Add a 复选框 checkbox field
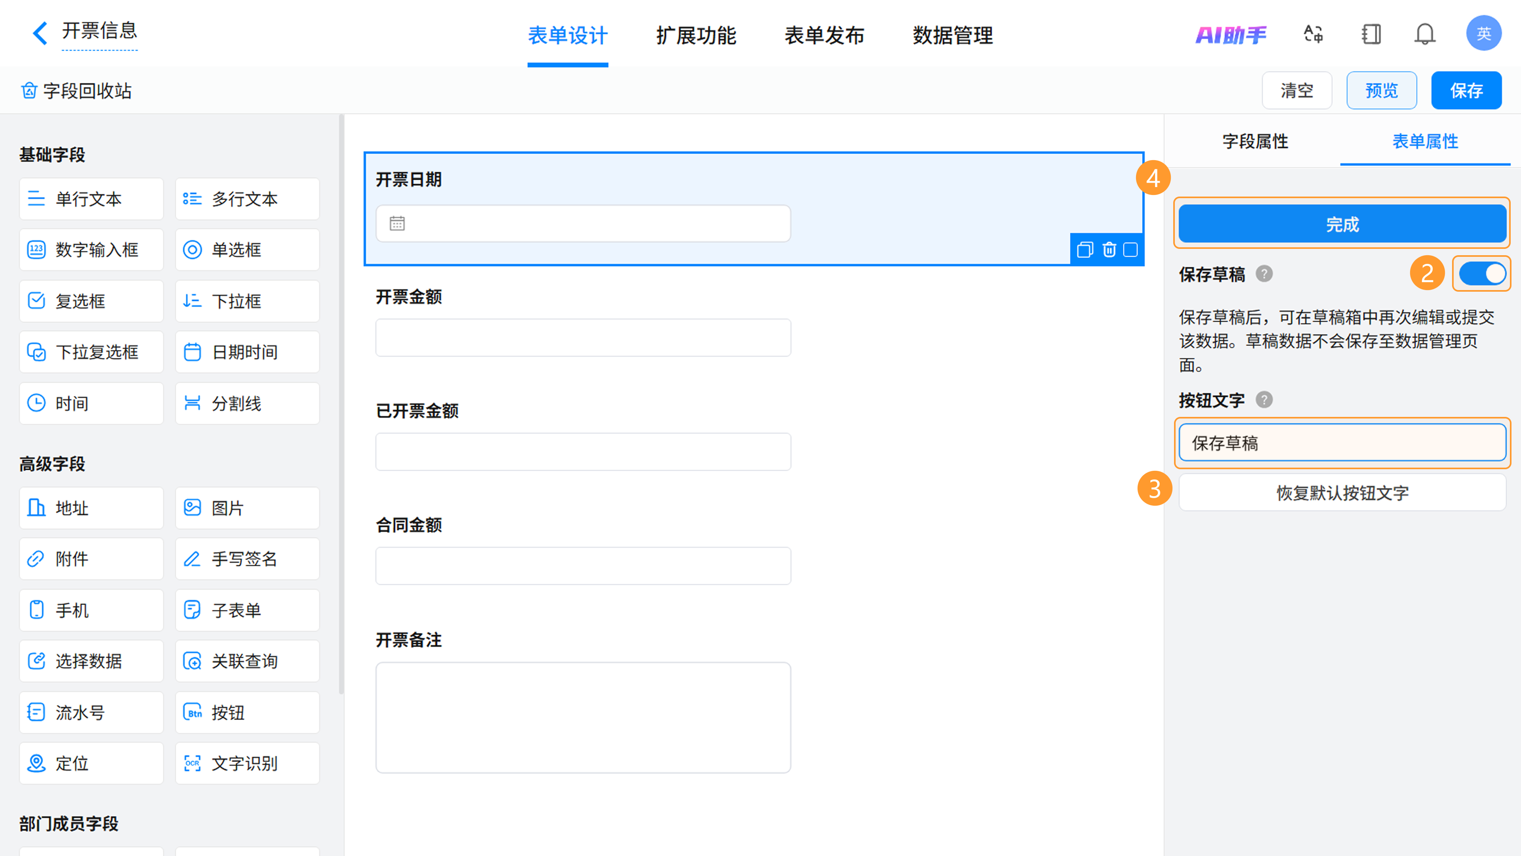1521x856 pixels. pyautogui.click(x=91, y=301)
